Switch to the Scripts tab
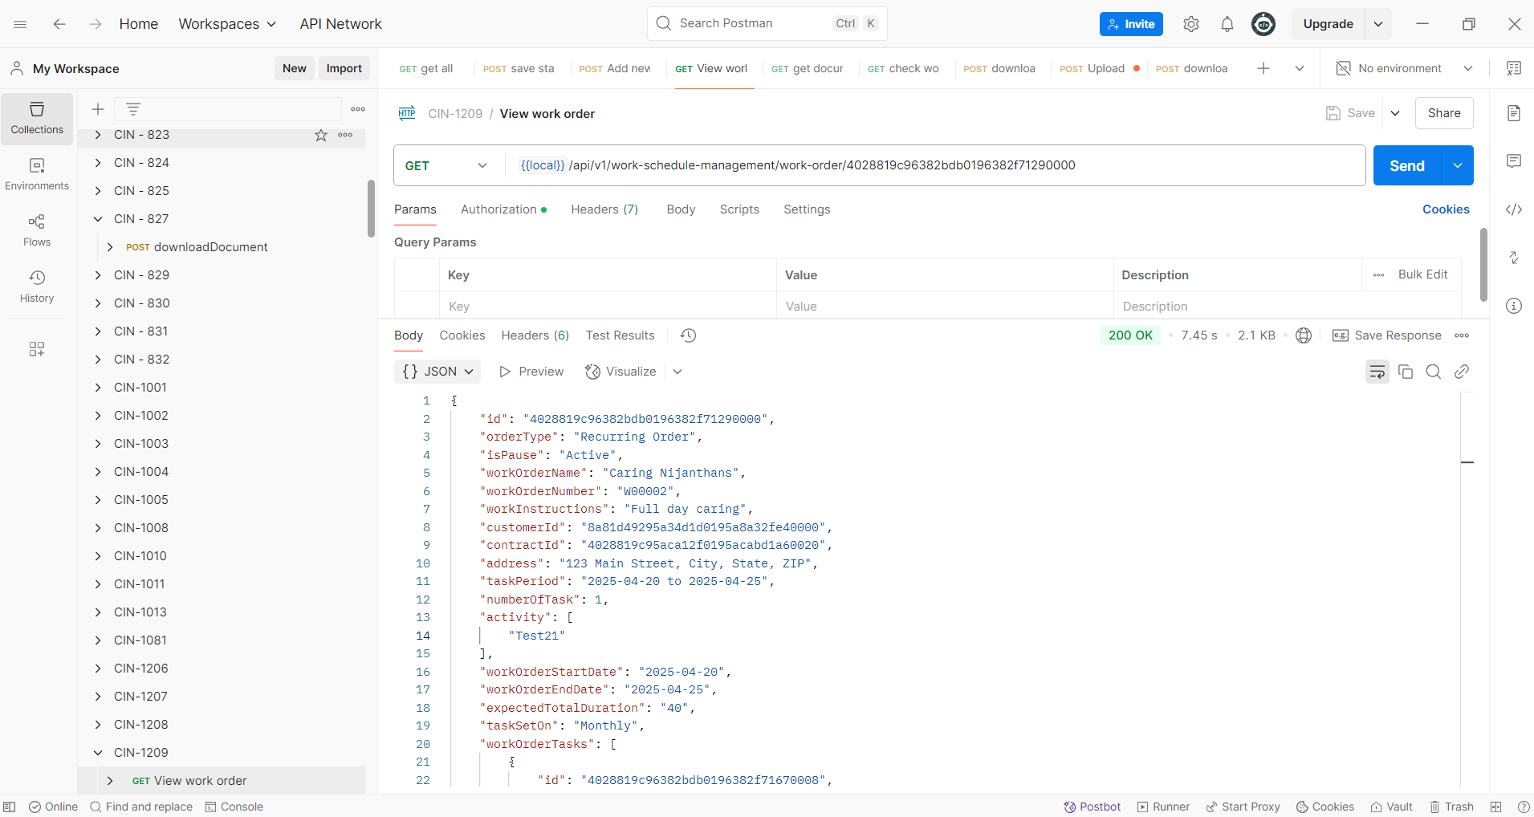Screen dimensions: 1534x817 [x=739, y=209]
